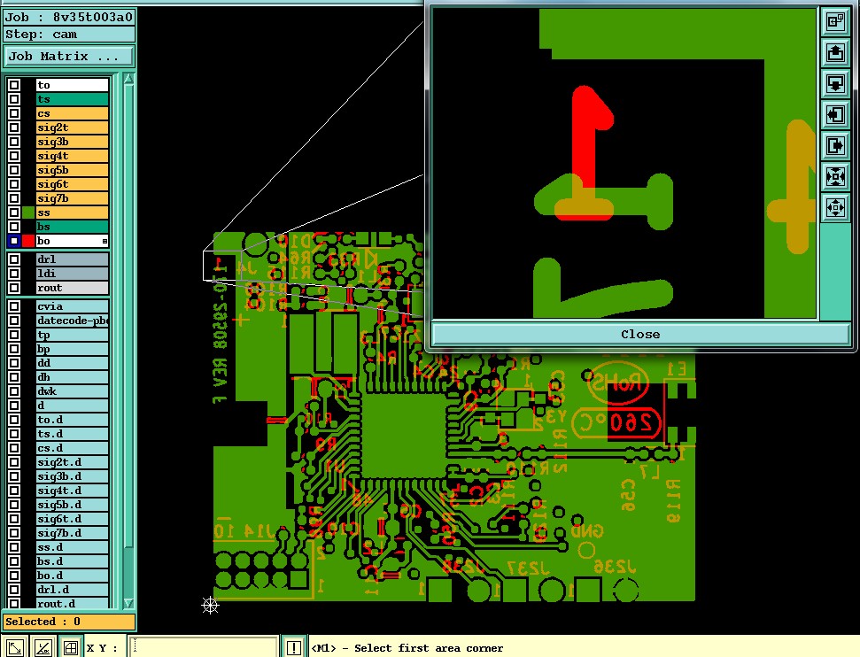
Task: Select layer d by name
Action: pyautogui.click(x=73, y=406)
